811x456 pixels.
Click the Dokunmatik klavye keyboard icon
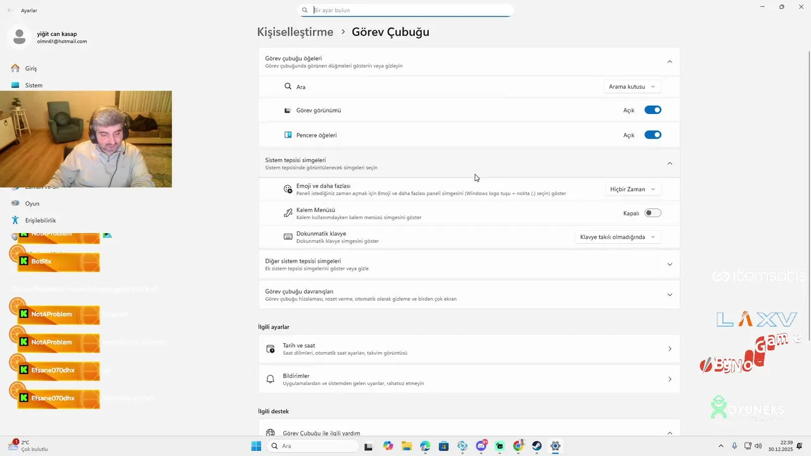point(288,237)
